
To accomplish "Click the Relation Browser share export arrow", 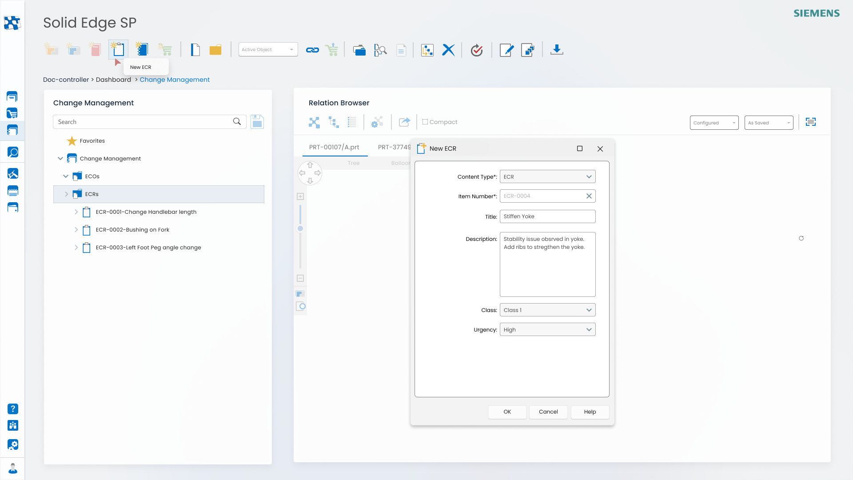I will point(404,122).
